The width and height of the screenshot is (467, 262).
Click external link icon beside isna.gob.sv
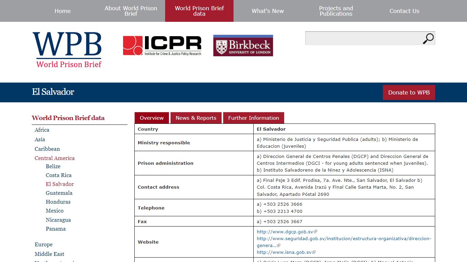(314, 252)
